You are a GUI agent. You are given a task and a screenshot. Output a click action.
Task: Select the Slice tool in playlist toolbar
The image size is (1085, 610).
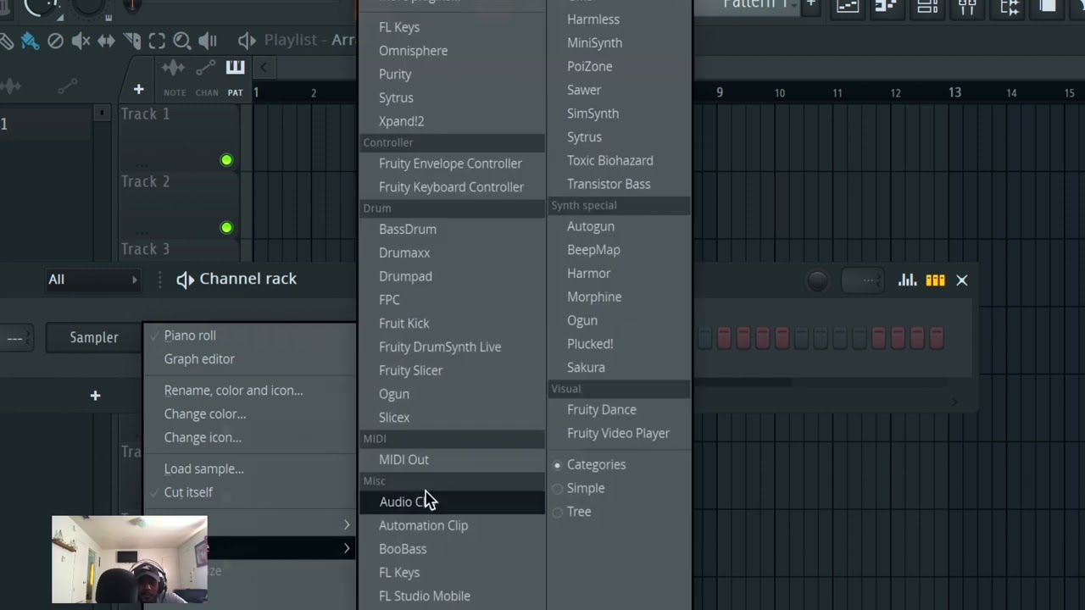point(132,41)
